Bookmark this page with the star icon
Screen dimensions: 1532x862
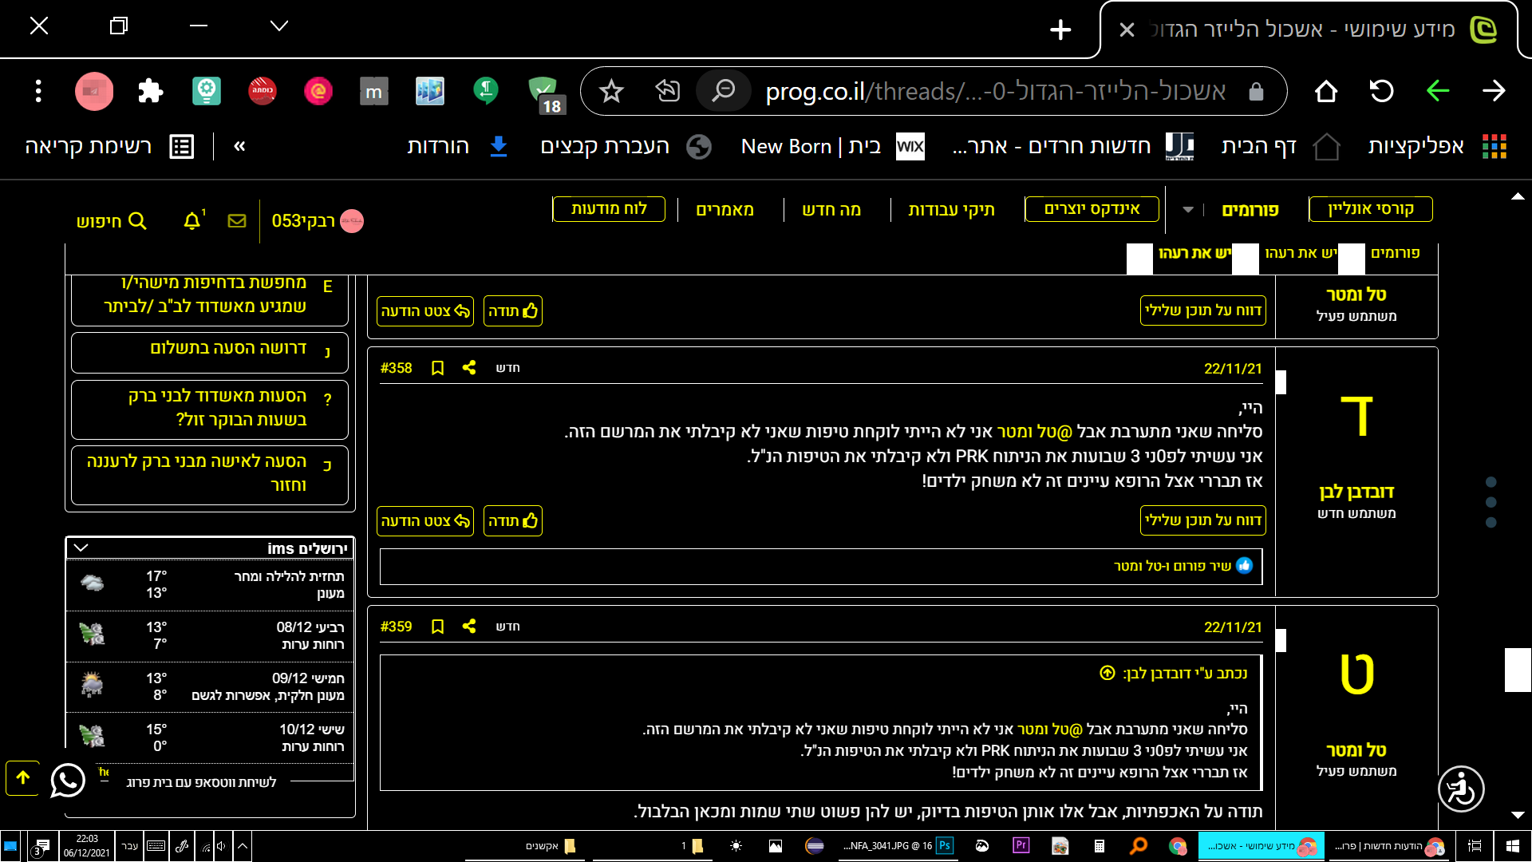point(611,91)
